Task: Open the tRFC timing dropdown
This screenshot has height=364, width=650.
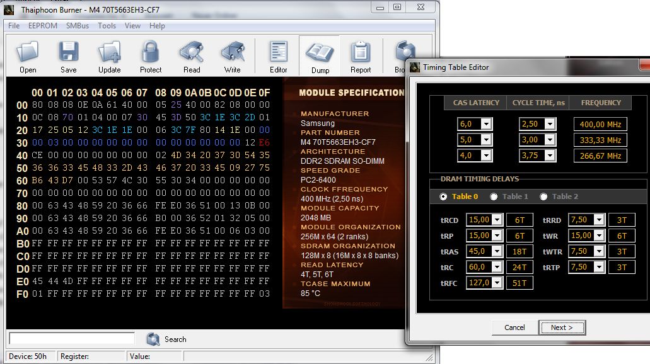Action: (x=497, y=283)
